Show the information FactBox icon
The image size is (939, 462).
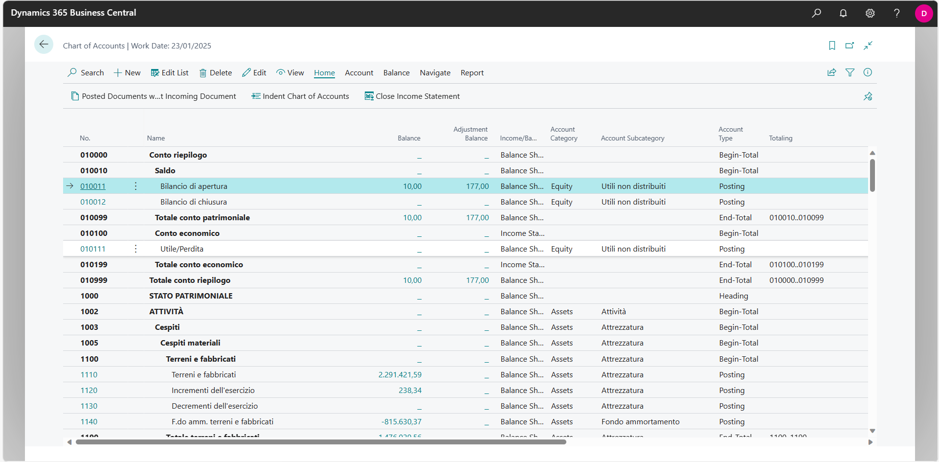coord(868,72)
